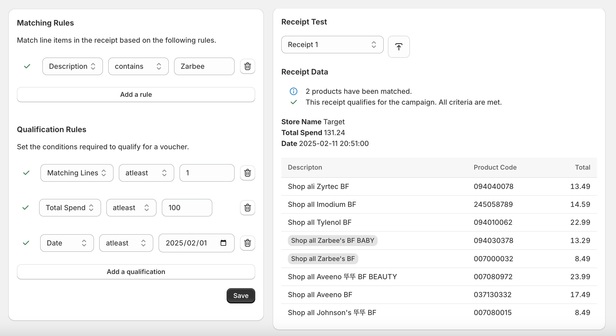Click the checkmark beside receipt qualifies message
This screenshot has width=616, height=336.
click(x=294, y=102)
